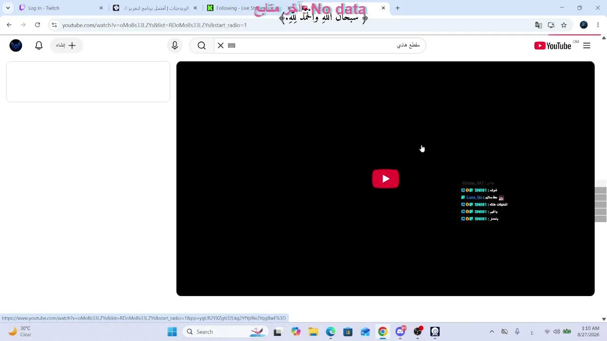Open a new browser tab

click(x=397, y=8)
